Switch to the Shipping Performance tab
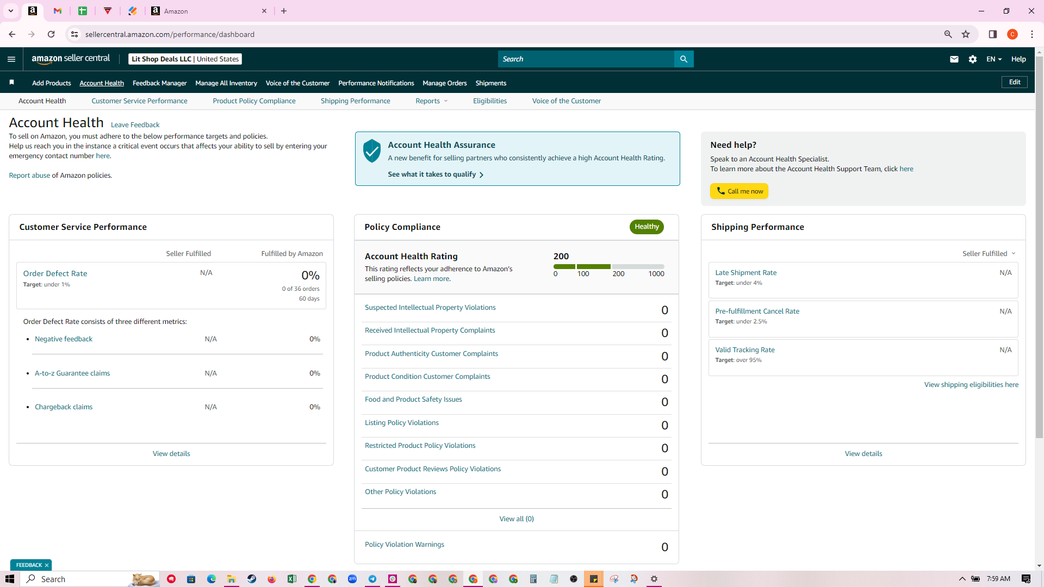Image resolution: width=1044 pixels, height=587 pixels. [355, 101]
